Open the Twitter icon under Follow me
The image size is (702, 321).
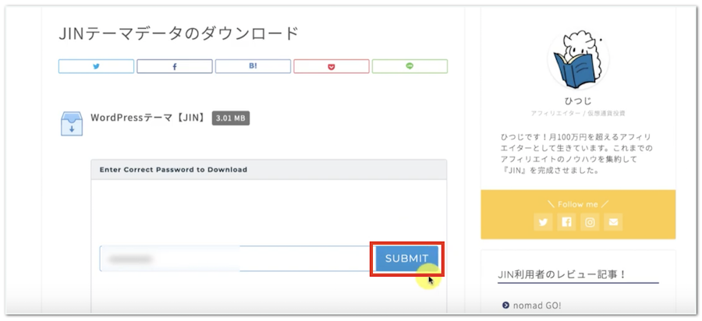(543, 222)
